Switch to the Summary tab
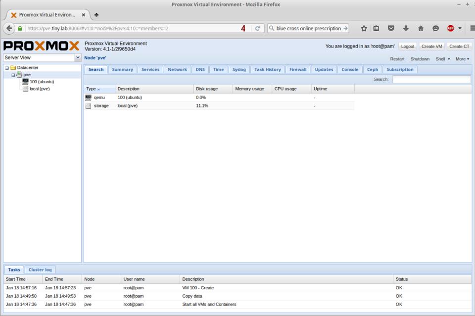Image resolution: width=475 pixels, height=316 pixels. click(122, 69)
